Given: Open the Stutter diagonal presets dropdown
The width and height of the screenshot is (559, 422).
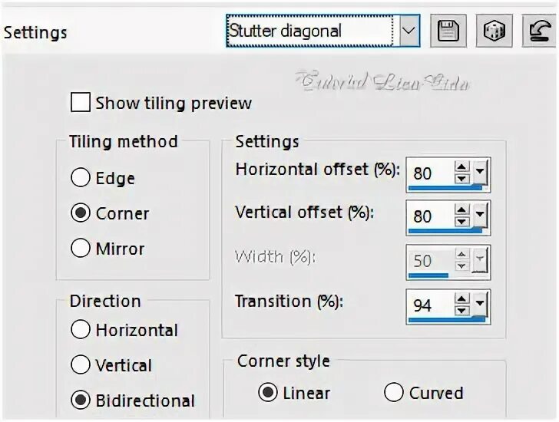Looking at the screenshot, I should [409, 31].
